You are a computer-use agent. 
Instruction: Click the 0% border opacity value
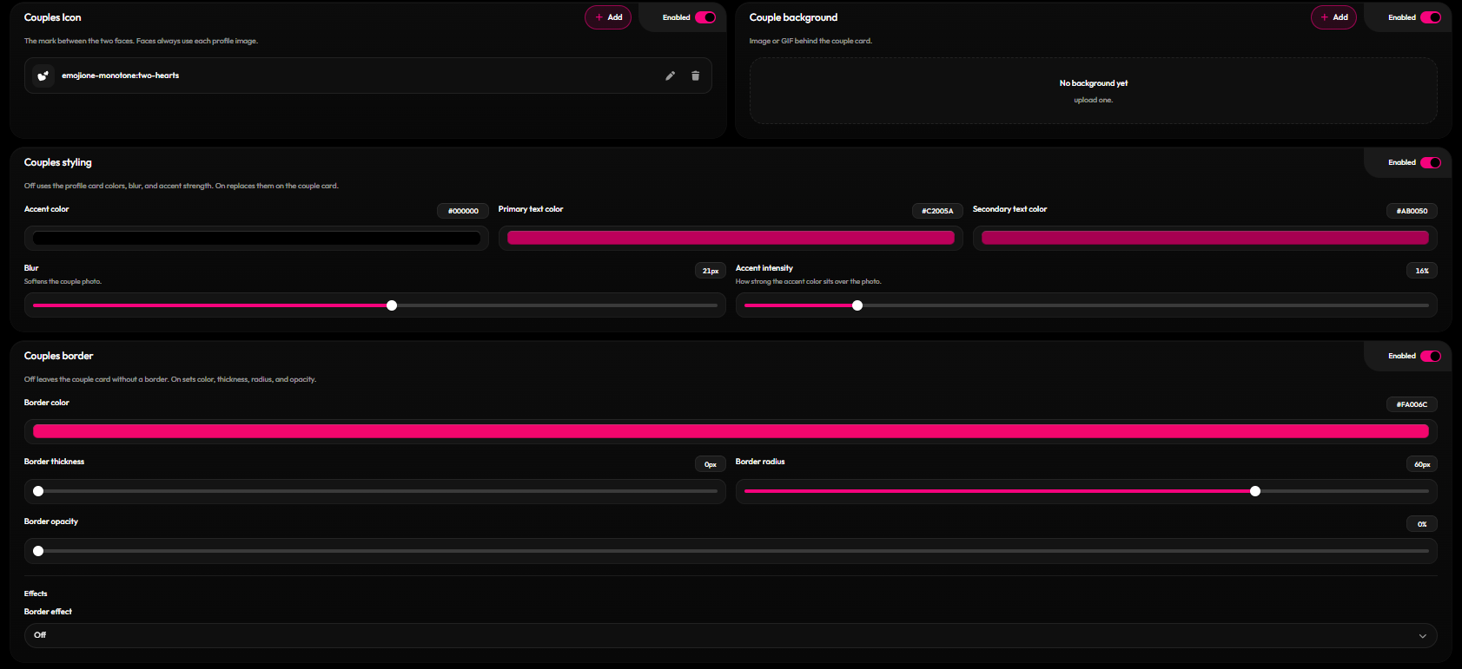(x=1422, y=524)
